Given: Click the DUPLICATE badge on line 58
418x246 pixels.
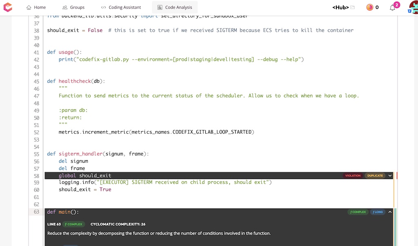Looking at the screenshot, I should click(x=375, y=176).
